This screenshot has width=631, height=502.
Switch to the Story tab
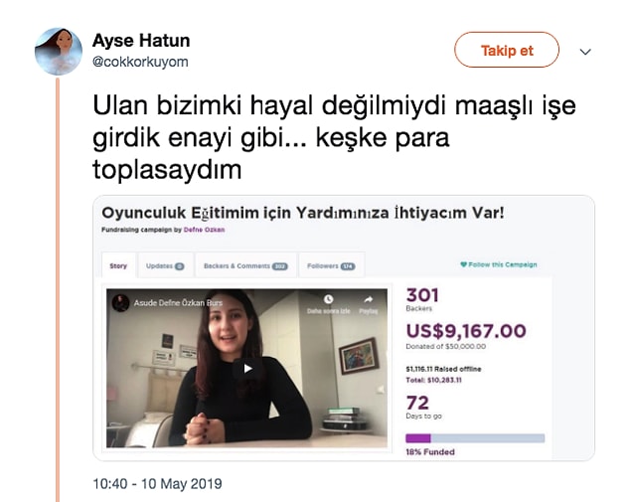[118, 265]
